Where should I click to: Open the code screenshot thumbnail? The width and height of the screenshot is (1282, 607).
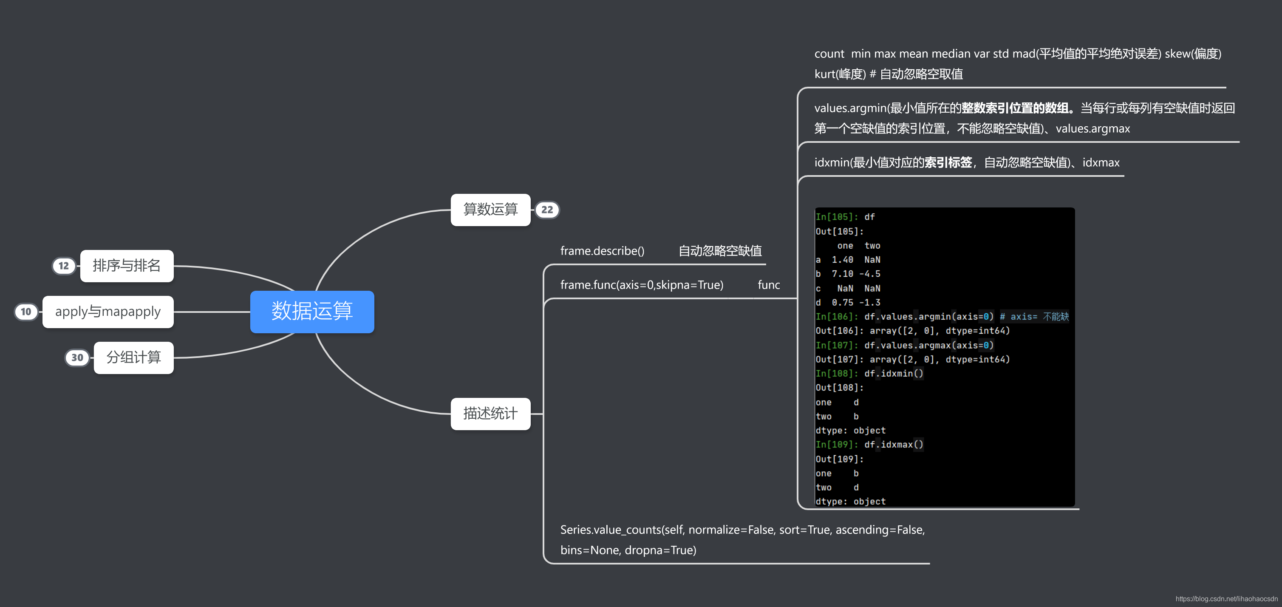pyautogui.click(x=945, y=357)
